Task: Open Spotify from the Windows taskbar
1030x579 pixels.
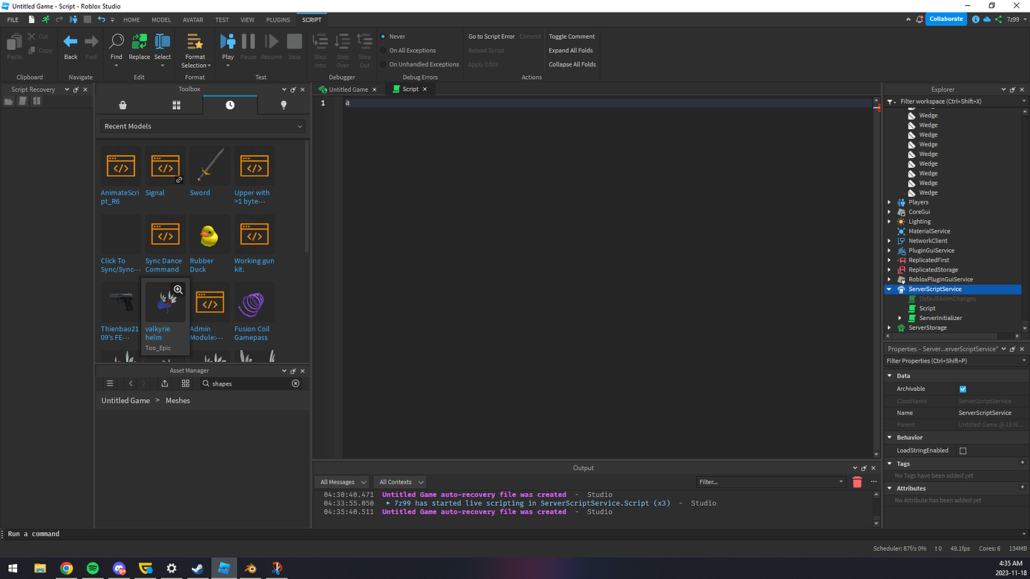Action: [x=93, y=569]
